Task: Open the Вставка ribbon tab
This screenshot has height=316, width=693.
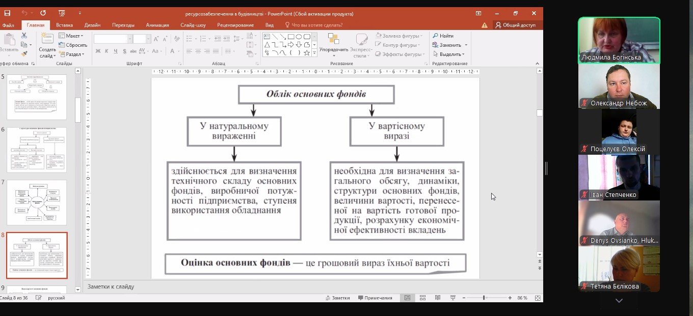Action: [64, 25]
